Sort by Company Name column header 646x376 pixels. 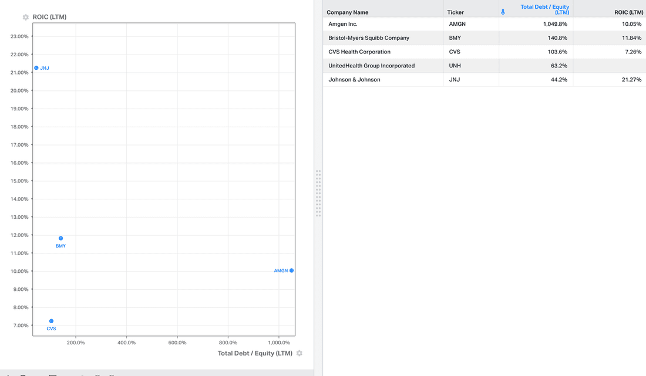coord(347,12)
